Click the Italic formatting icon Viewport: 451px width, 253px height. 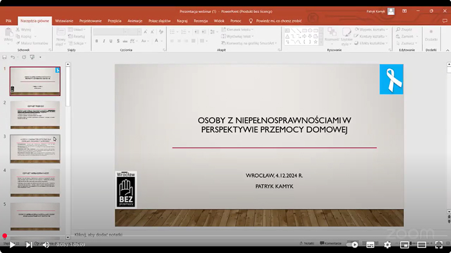104,41
